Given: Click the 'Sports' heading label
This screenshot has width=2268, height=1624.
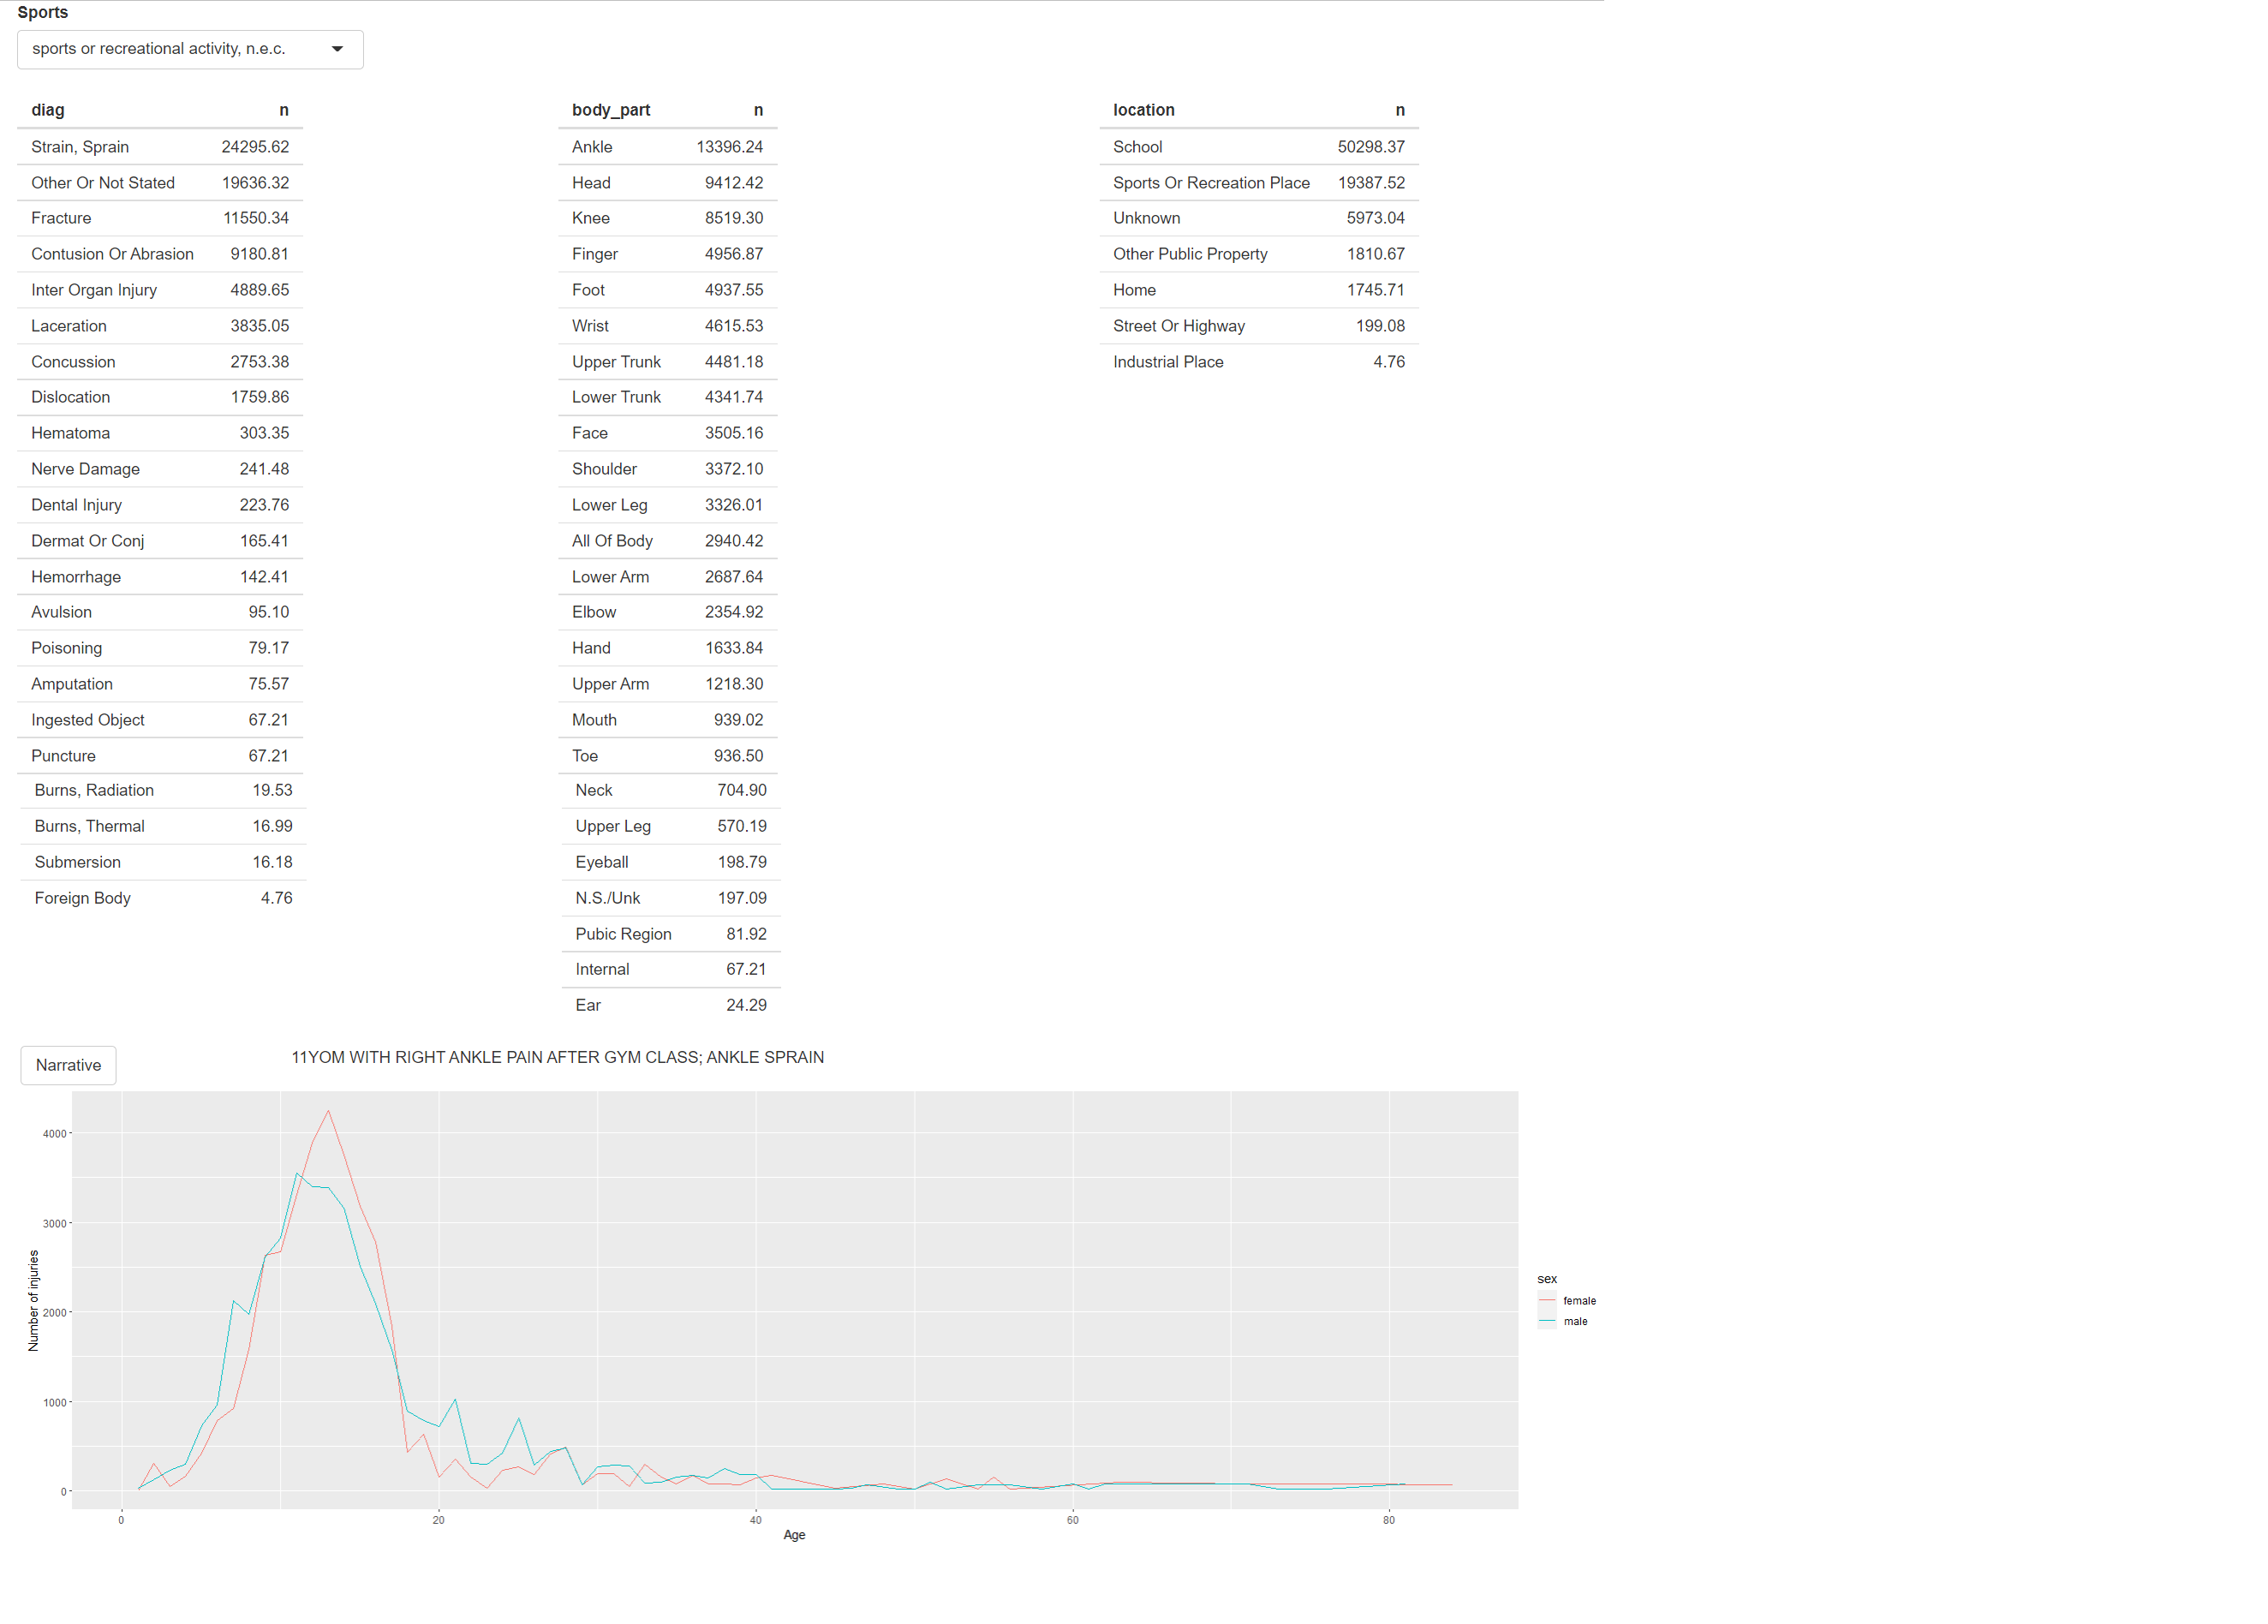Looking at the screenshot, I should coord(43,13).
